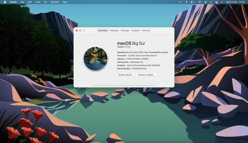Image resolution: width=248 pixels, height=143 pixels.
Task: Click the Software Update button
Action: click(146, 75)
